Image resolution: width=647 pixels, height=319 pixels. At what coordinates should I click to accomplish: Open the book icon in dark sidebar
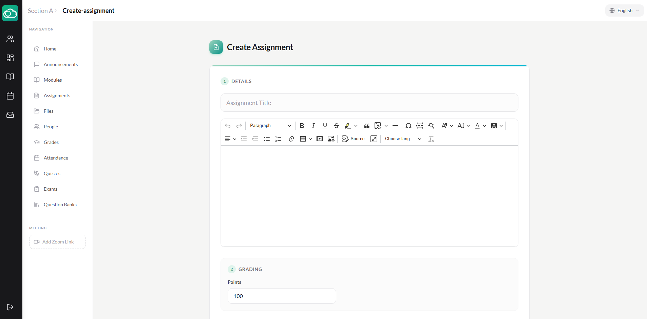tap(10, 77)
